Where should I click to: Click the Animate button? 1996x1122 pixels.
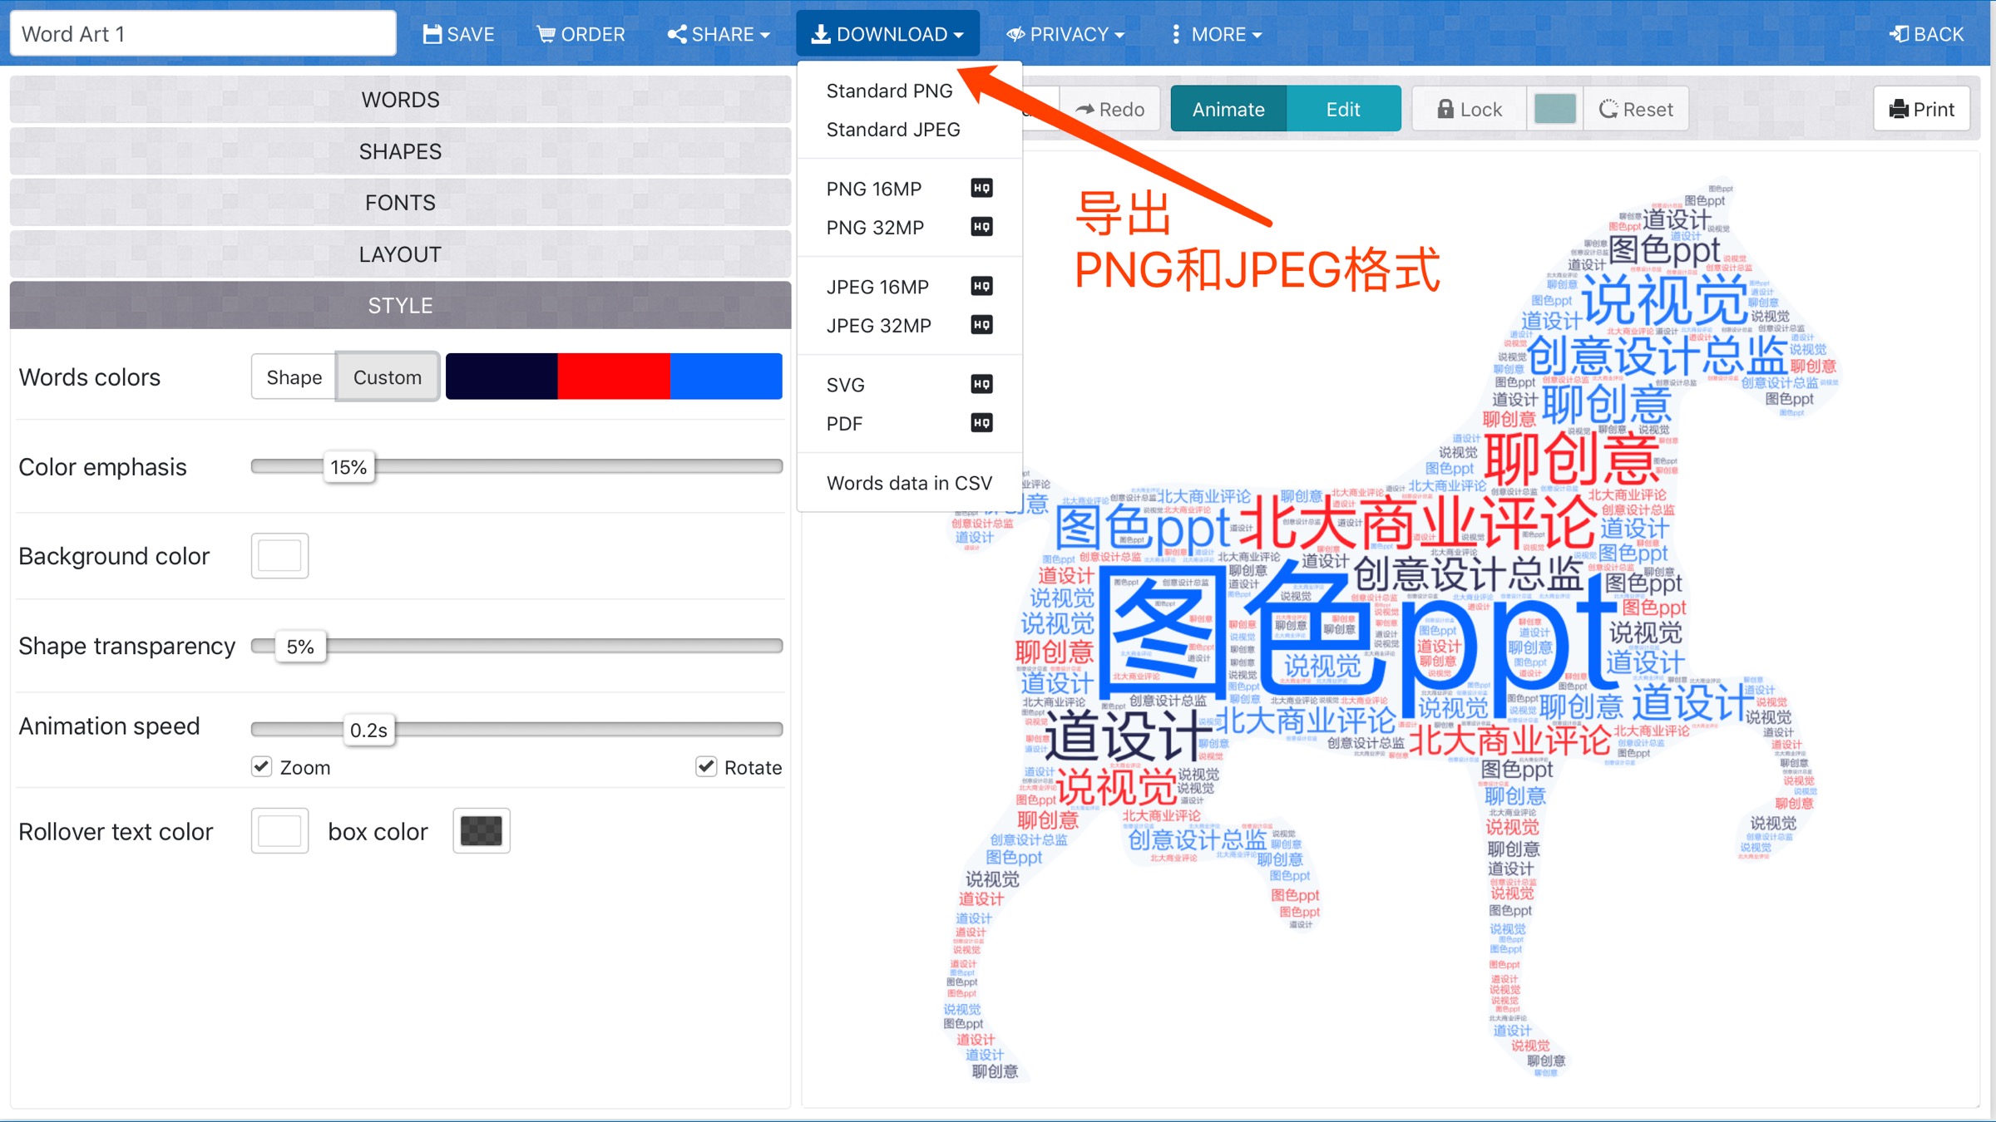[1228, 109]
